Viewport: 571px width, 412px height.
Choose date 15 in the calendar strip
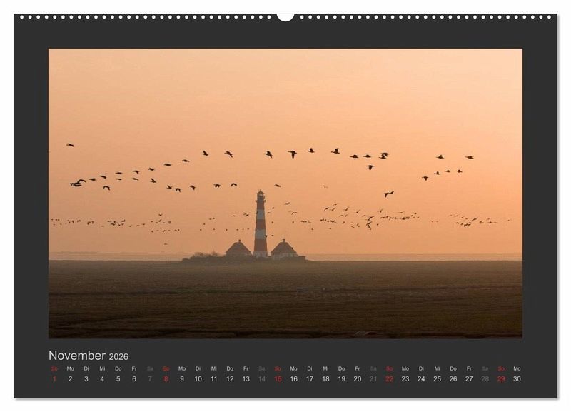coord(278,379)
